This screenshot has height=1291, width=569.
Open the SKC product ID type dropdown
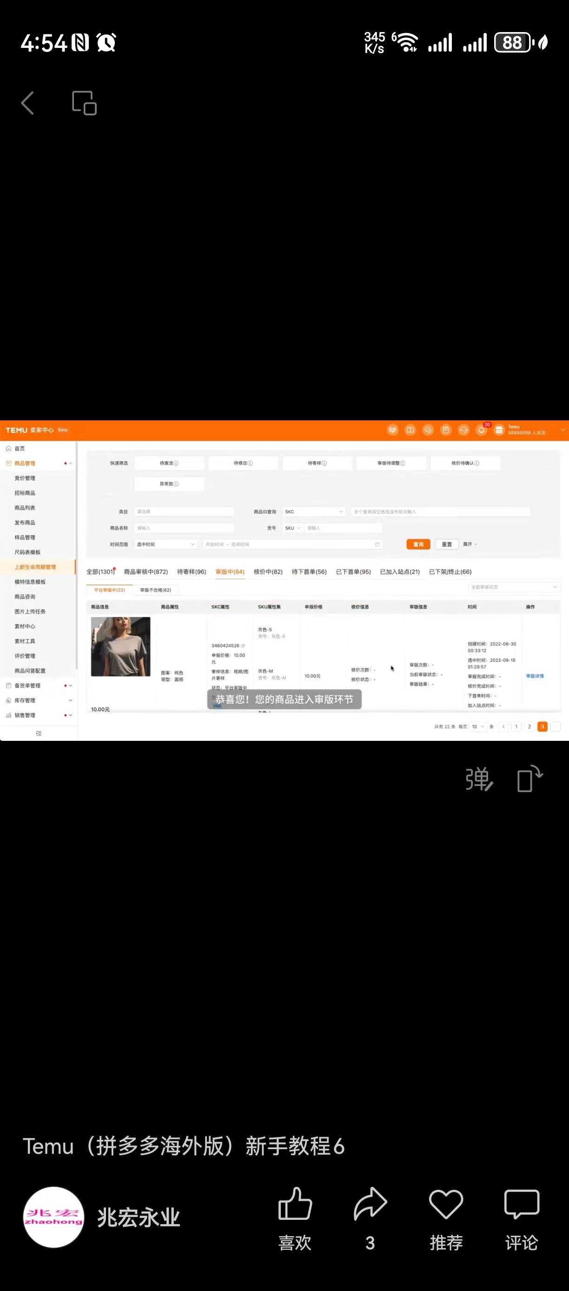(314, 512)
